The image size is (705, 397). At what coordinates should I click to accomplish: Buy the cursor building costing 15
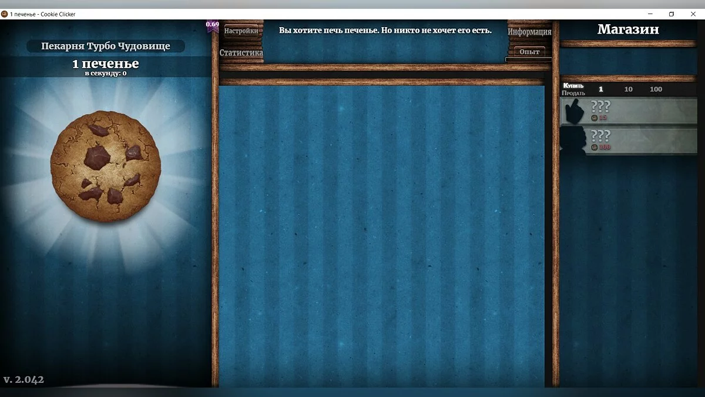coord(629,111)
